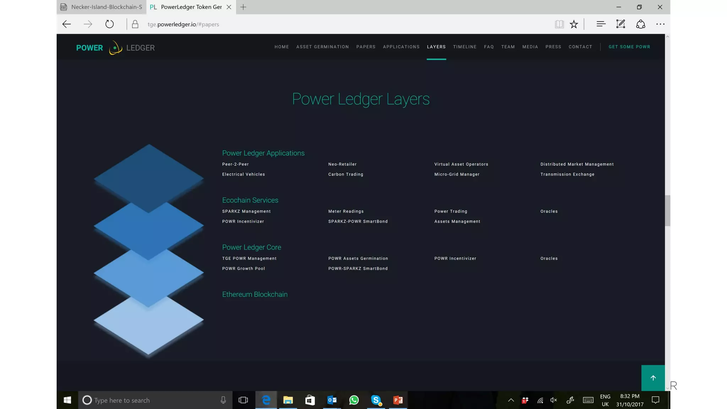The height and width of the screenshot is (409, 727).
Task: Open Reading view book icon
Action: click(559, 24)
